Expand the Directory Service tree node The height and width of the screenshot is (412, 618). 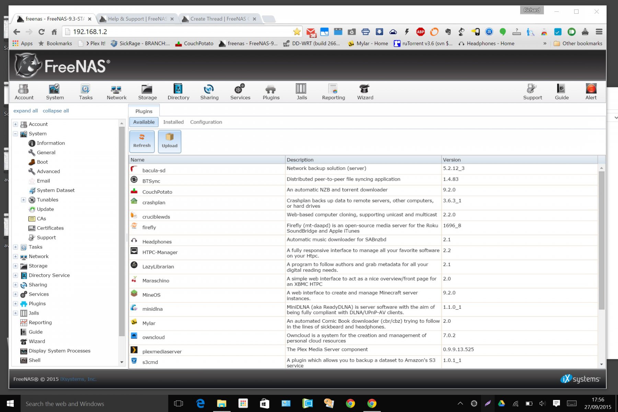point(15,275)
